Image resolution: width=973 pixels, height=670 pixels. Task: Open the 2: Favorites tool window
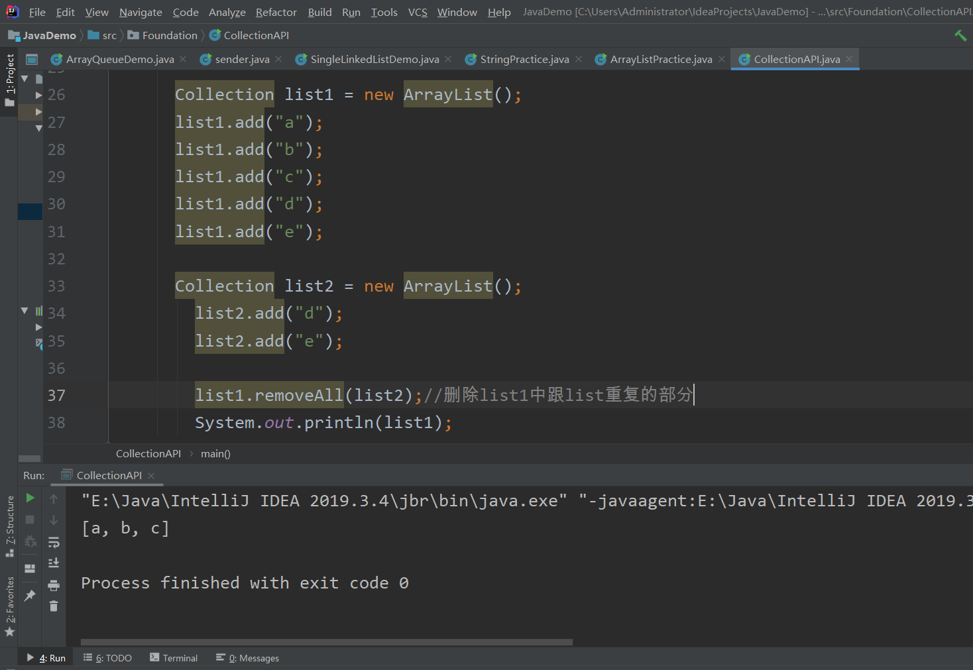[9, 606]
